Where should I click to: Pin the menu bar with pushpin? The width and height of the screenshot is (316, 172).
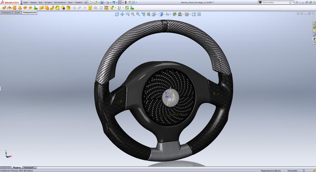86,2
